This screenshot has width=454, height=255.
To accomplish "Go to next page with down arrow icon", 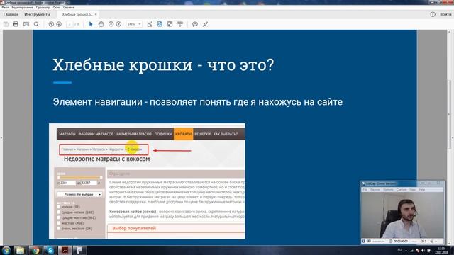I will 59,24.
